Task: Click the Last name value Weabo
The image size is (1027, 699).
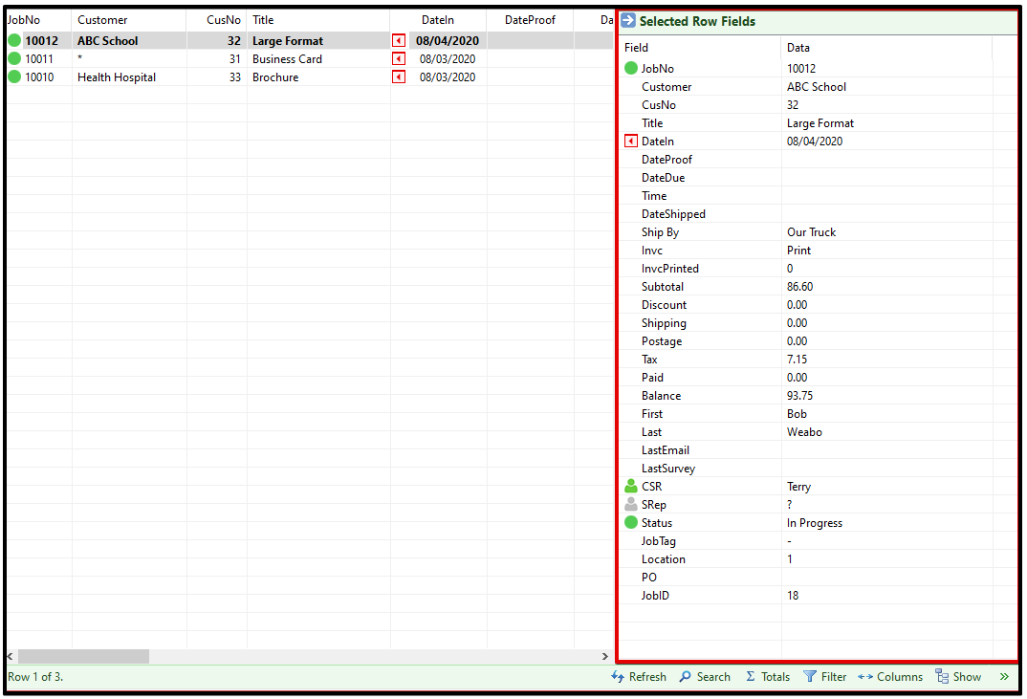Action: click(804, 431)
